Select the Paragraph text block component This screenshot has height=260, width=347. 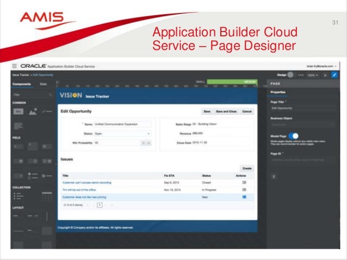tap(18, 126)
